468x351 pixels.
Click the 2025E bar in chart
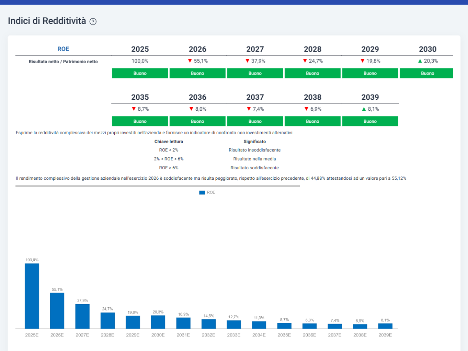coord(32,296)
